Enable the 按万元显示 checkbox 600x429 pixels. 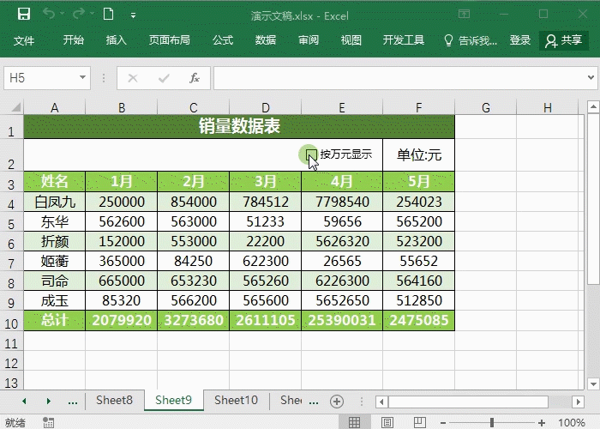click(311, 154)
